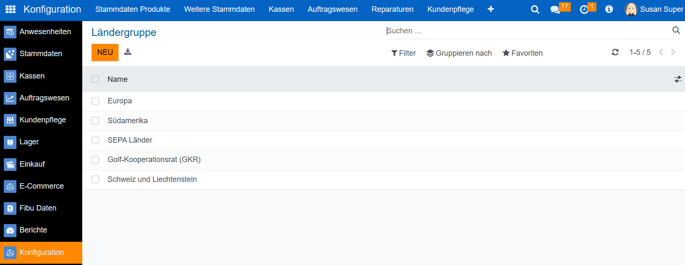Open the chat messages icon
Screen dimensions: 685x265
click(x=555, y=10)
